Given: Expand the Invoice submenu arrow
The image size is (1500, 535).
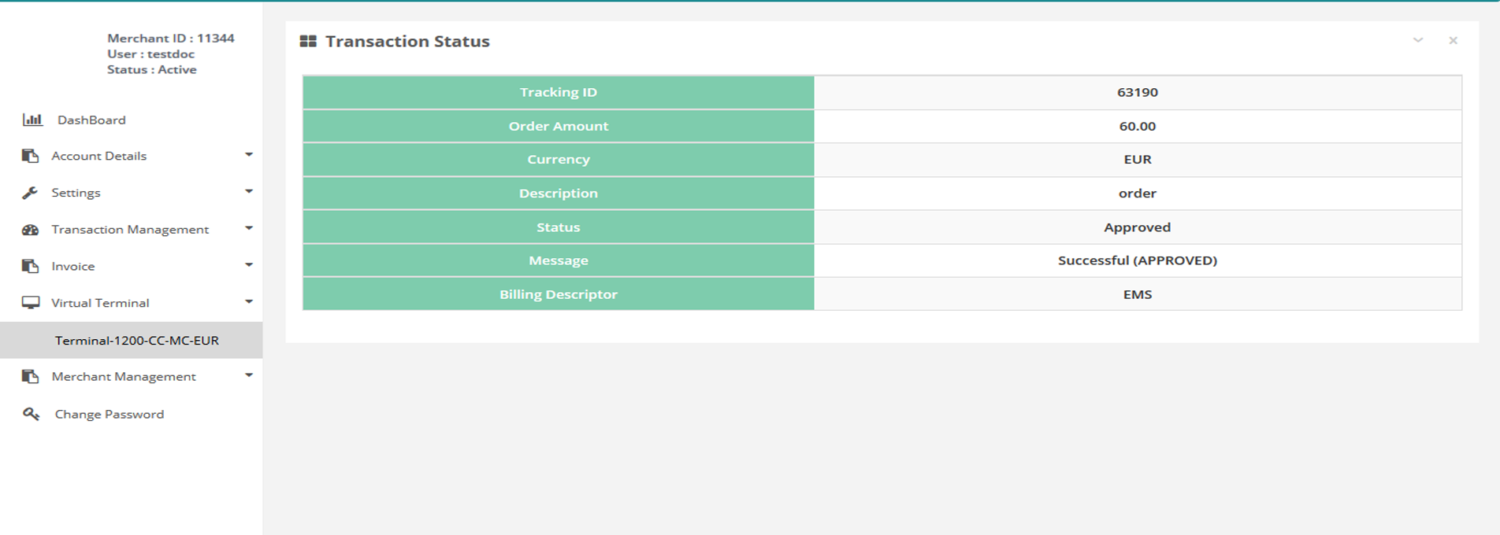Looking at the screenshot, I should [249, 265].
